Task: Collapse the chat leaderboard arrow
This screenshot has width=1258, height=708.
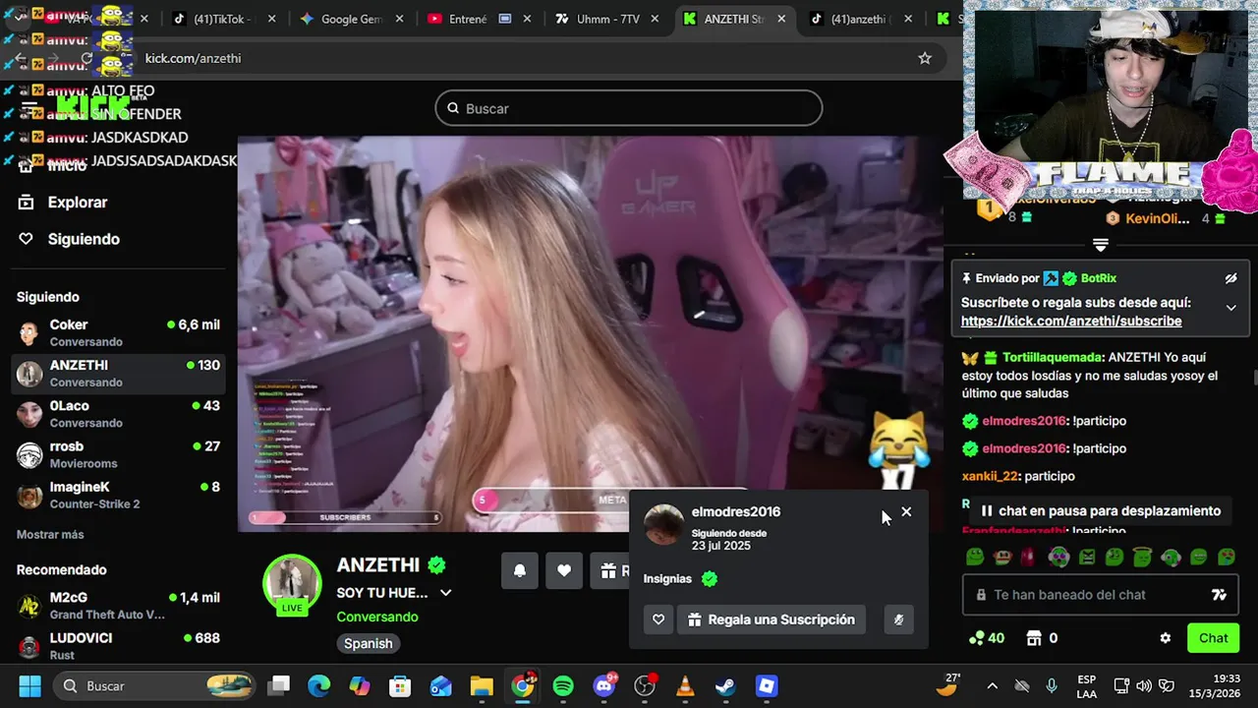Action: pos(1101,244)
